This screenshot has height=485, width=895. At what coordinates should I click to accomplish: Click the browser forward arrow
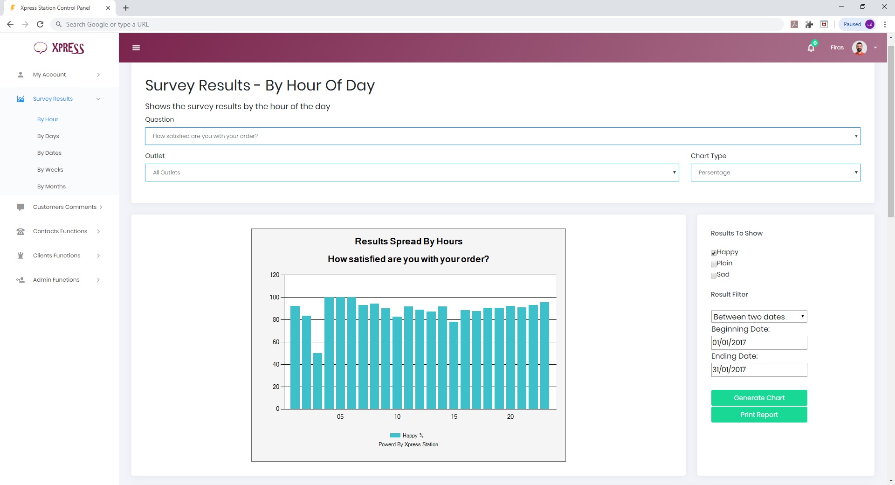[x=25, y=24]
